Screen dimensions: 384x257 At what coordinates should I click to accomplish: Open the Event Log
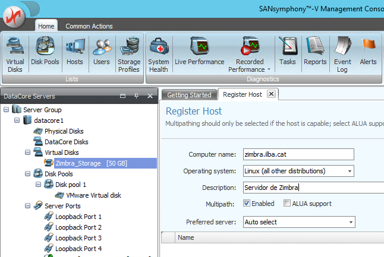(342, 55)
